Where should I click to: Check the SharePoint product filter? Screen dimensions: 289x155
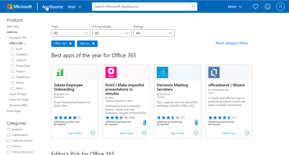(x=13, y=77)
